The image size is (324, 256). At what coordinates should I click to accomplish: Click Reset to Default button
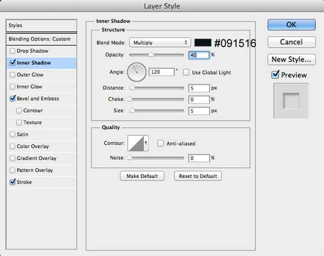pyautogui.click(x=198, y=176)
